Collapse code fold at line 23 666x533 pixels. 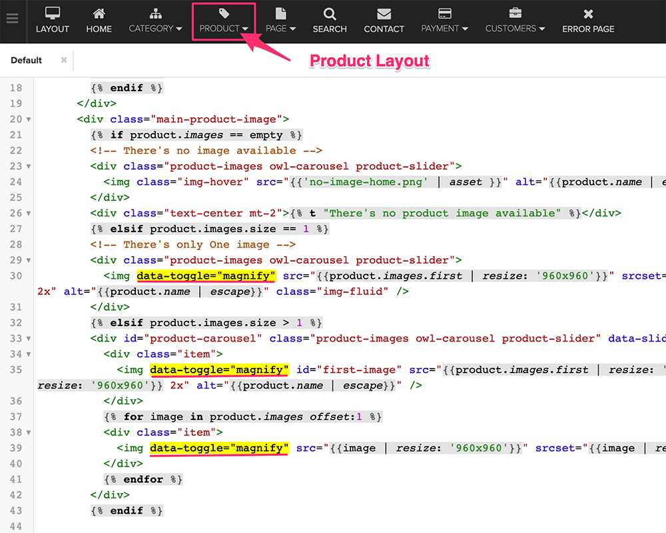click(x=28, y=166)
